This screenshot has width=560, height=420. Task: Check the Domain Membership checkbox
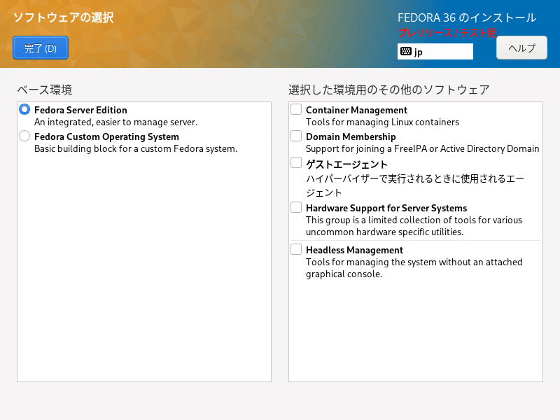tap(296, 136)
